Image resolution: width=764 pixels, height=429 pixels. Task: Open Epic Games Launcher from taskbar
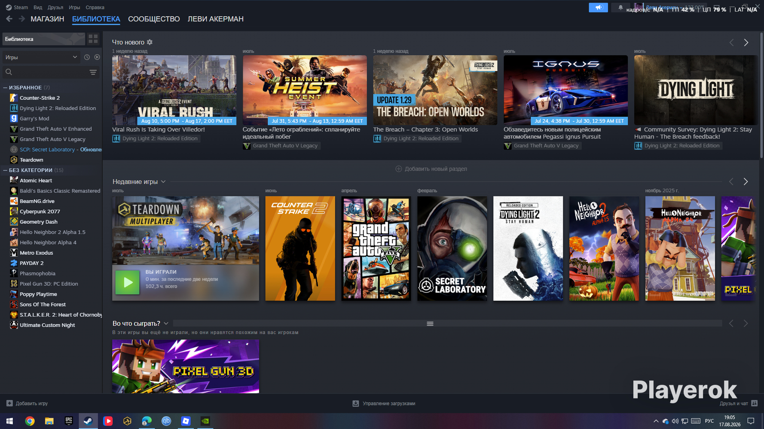point(69,421)
